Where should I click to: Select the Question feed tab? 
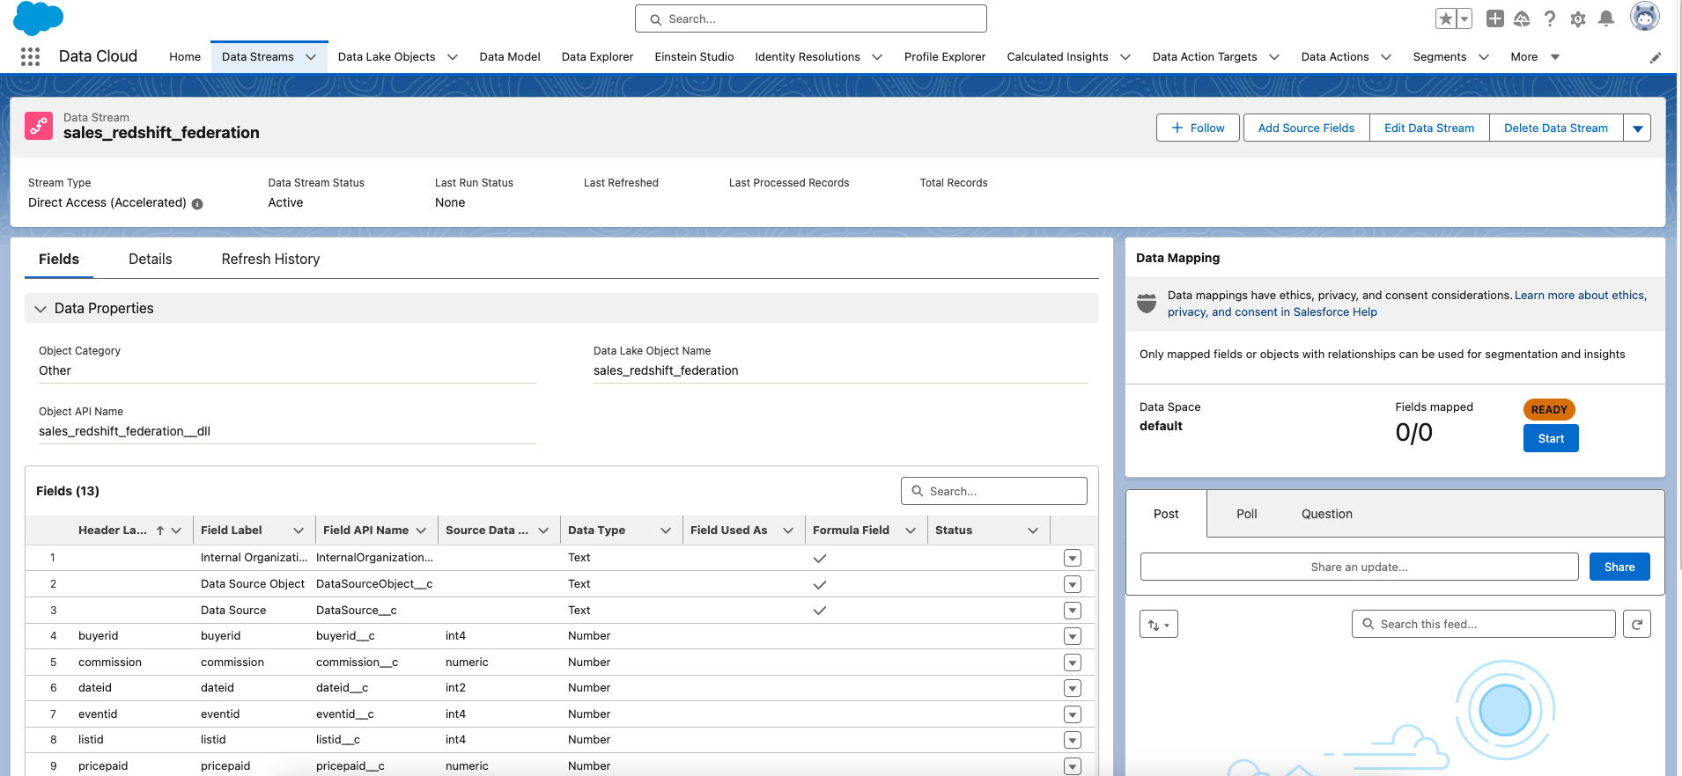[x=1327, y=515]
